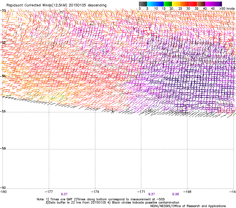The width and height of the screenshot is (236, 208).
Task: Click the yellow 20-25 knots legend swatch
Action: [176, 4]
